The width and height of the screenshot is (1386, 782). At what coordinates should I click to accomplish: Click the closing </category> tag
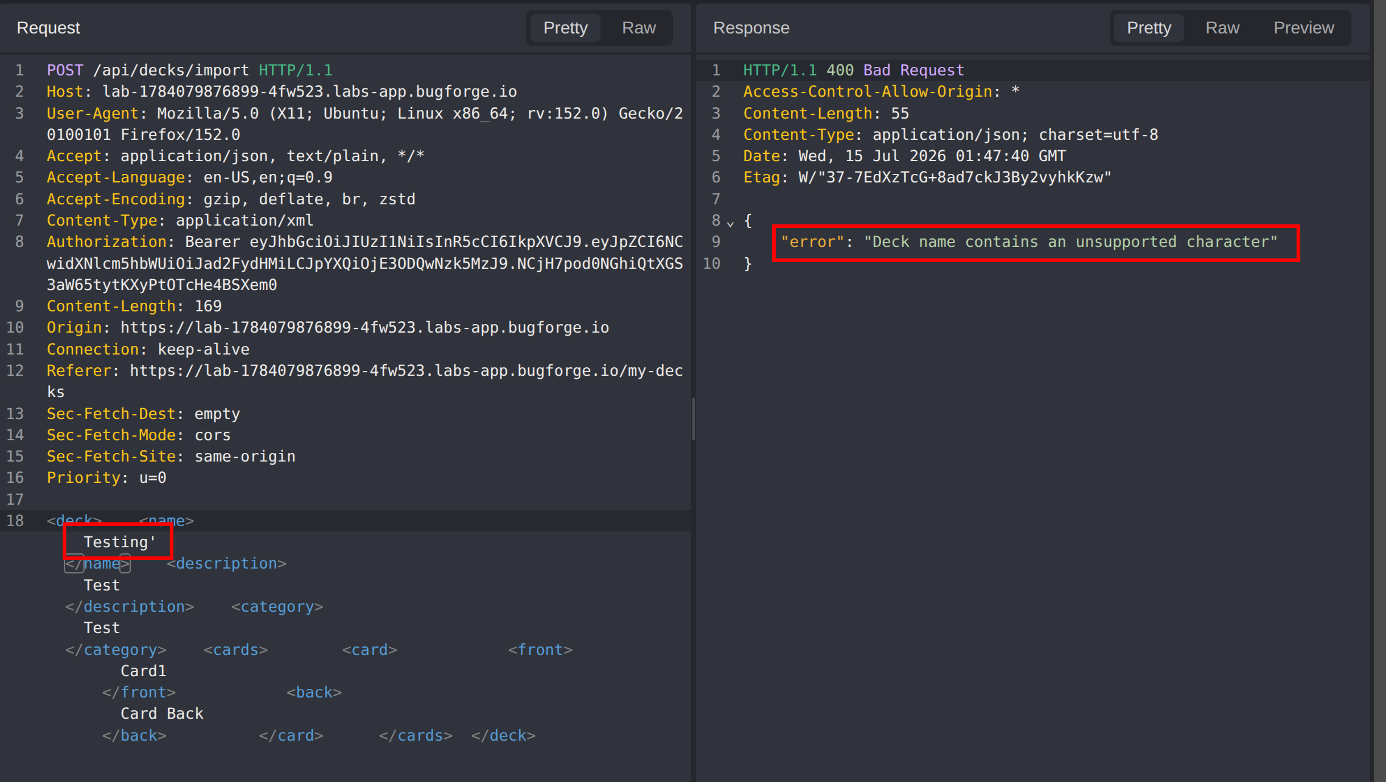tap(116, 650)
